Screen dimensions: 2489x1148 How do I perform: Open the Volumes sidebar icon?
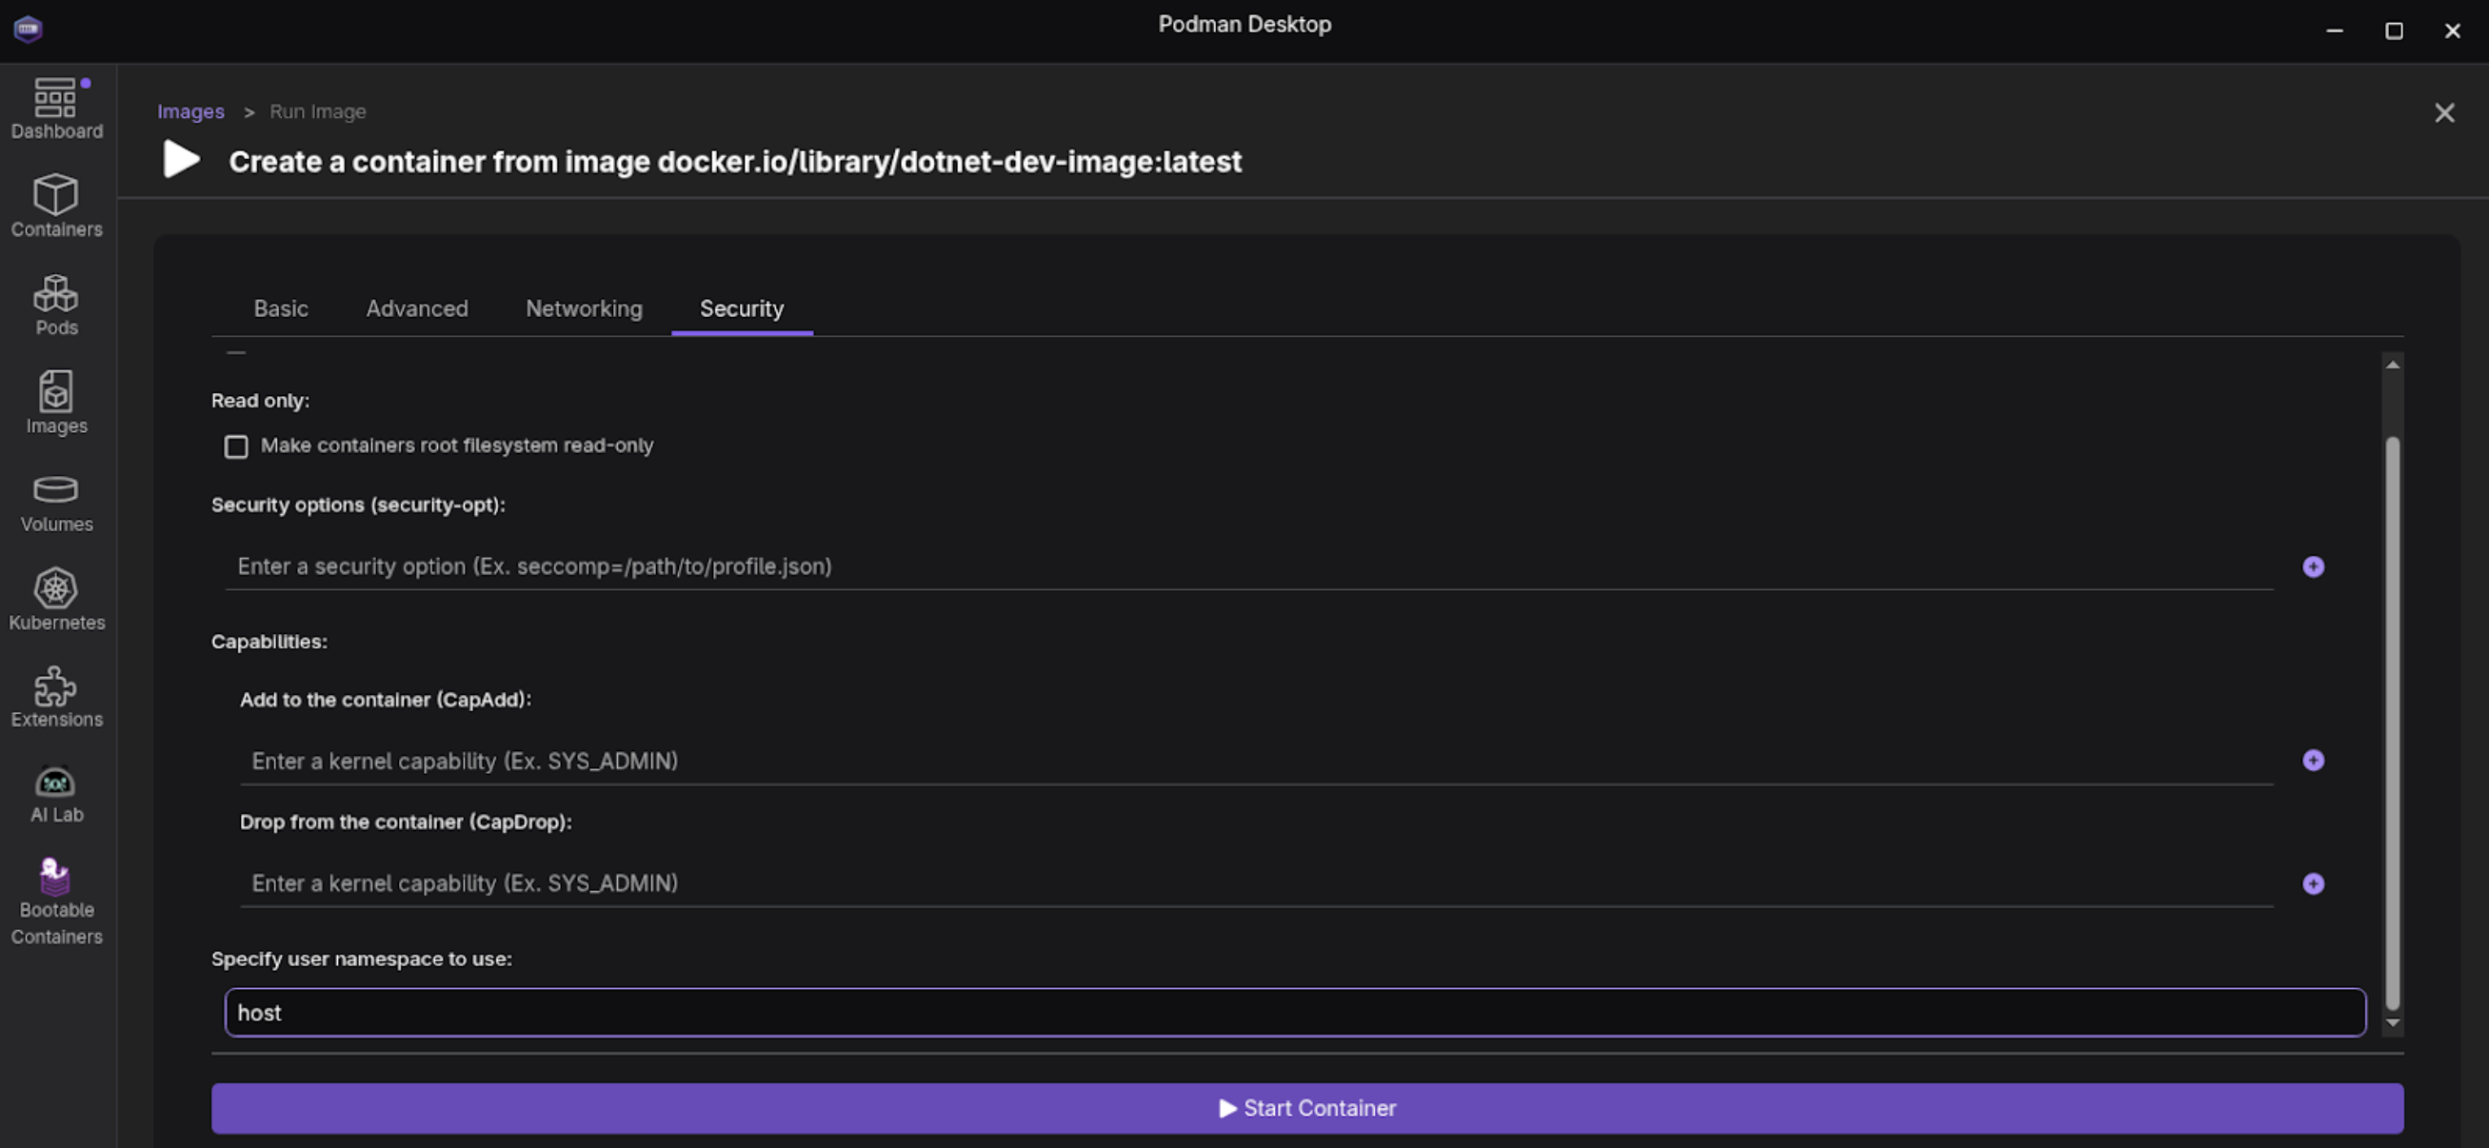pos(56,503)
